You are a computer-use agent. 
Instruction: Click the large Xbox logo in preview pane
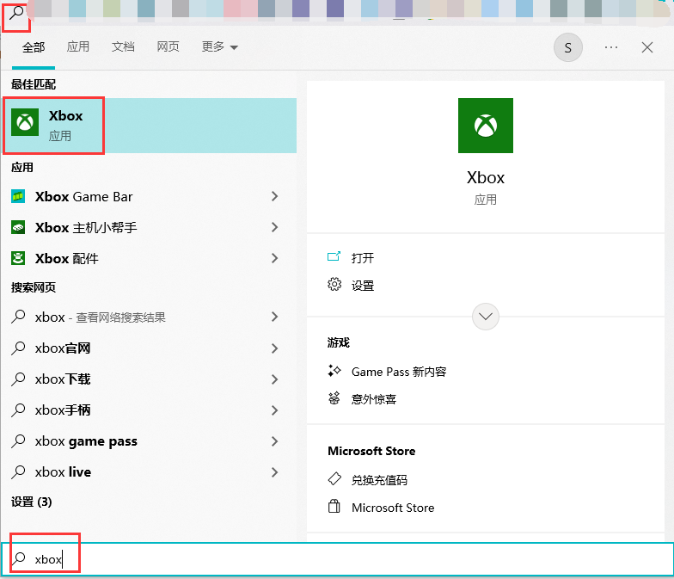coord(486,126)
